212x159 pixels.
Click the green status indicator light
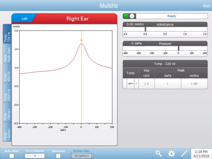126,16
